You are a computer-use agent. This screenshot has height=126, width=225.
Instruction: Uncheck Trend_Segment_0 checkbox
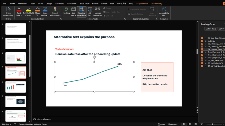pyautogui.click(x=202, y=52)
